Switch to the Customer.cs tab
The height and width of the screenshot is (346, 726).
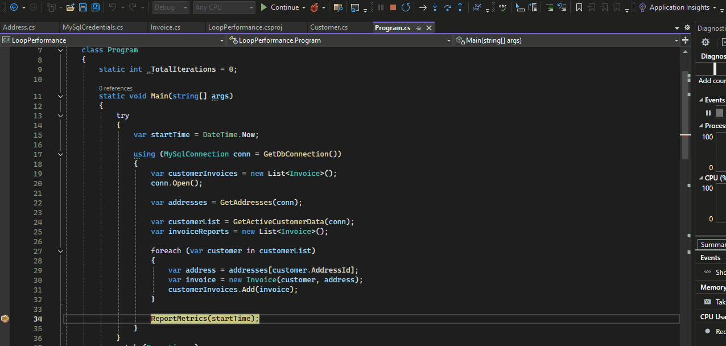point(329,27)
